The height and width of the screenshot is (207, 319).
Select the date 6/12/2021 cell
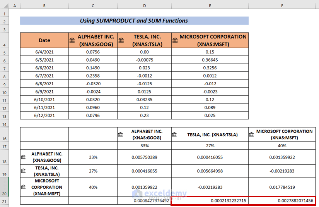point(44,116)
